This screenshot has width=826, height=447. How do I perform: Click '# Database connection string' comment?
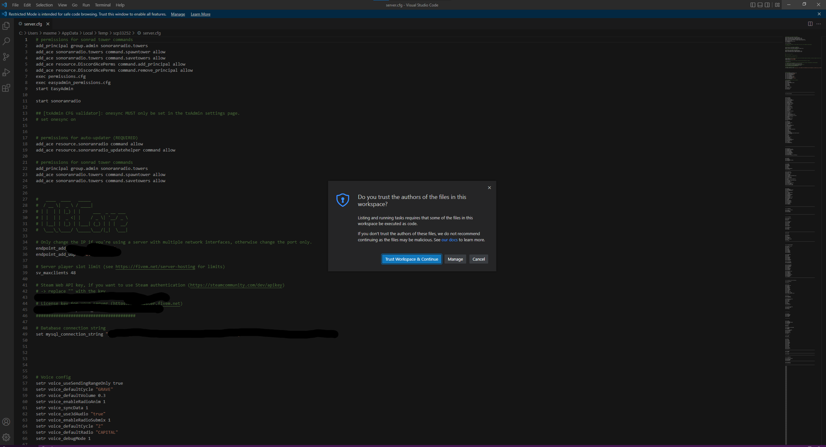70,328
